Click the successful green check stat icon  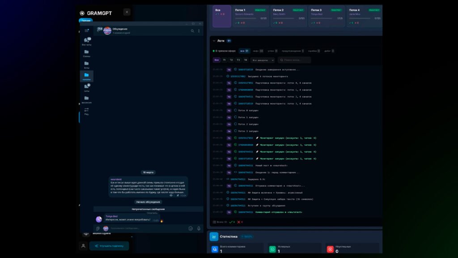(272, 249)
